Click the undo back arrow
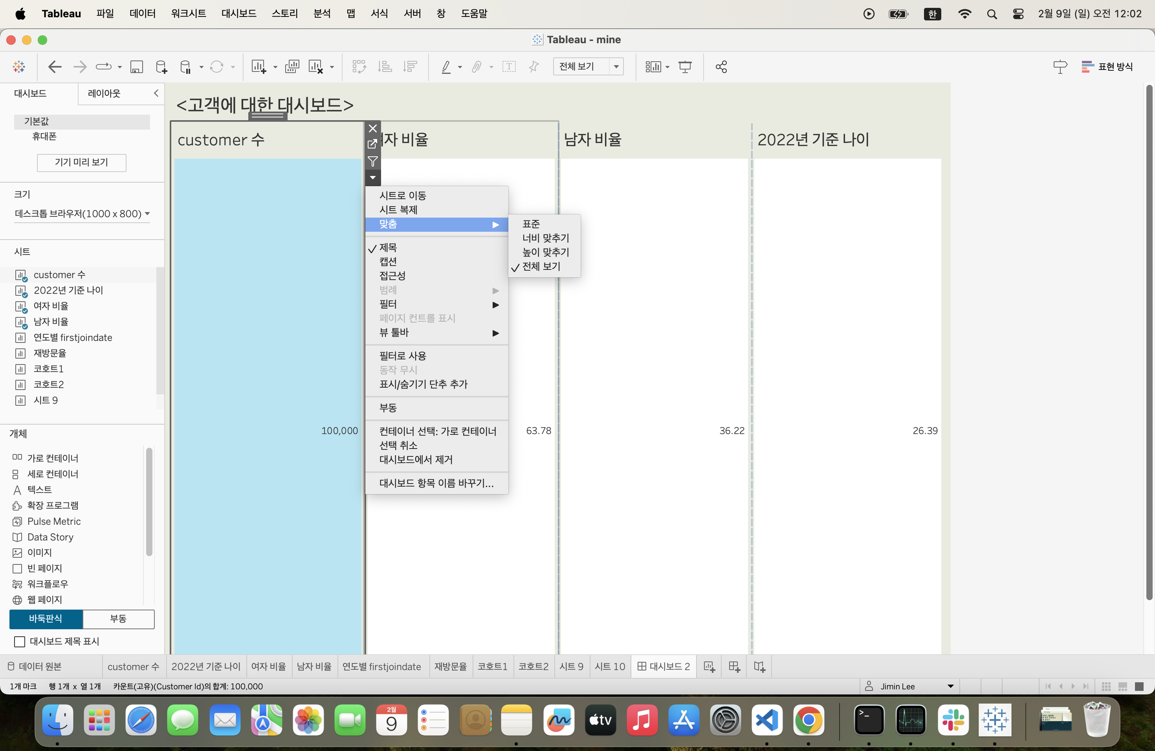Image resolution: width=1155 pixels, height=751 pixels. [55, 66]
